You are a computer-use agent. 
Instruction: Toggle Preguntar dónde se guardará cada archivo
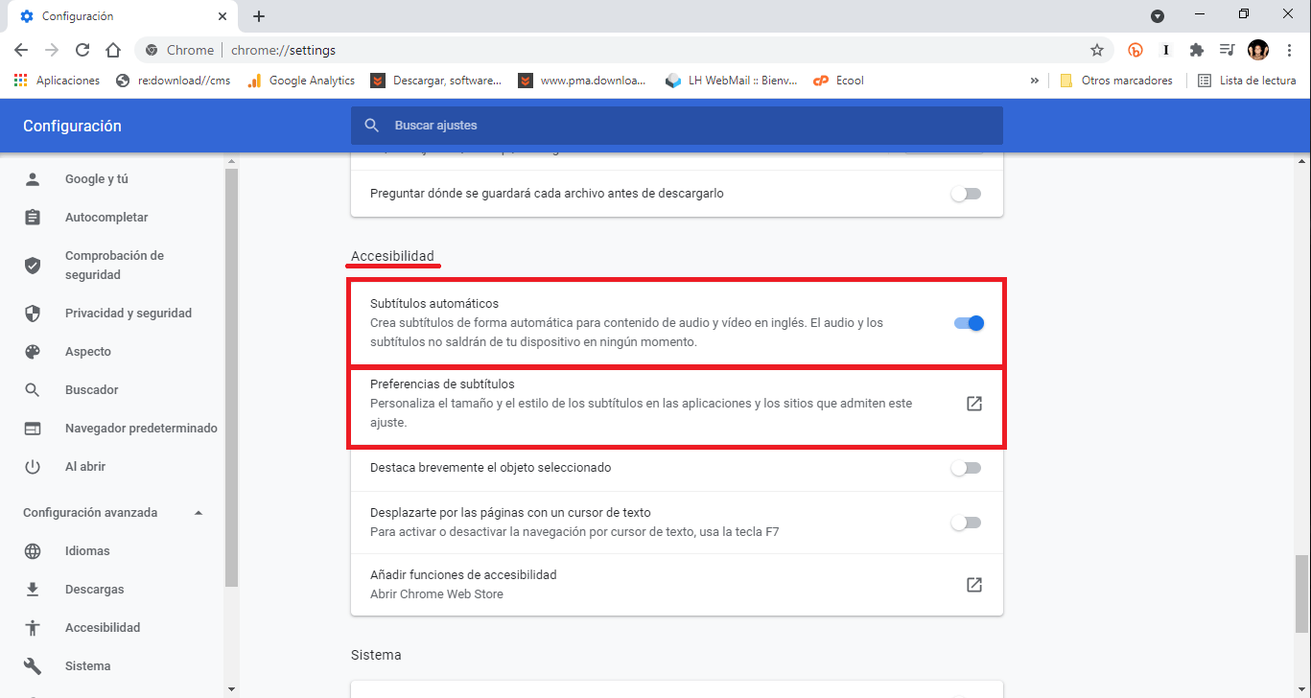tap(967, 194)
